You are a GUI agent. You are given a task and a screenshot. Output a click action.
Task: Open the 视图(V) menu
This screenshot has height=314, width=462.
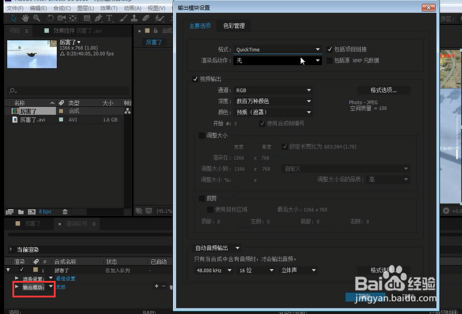pyautogui.click(x=156, y=8)
